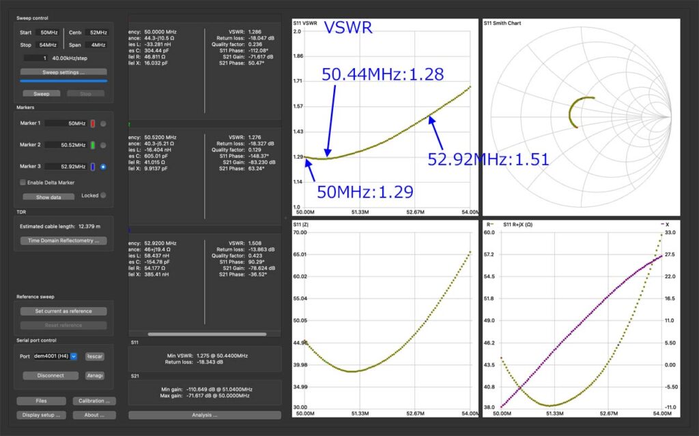This screenshot has width=699, height=436.
Task: Select the Marker 1 radio button
Action: [x=103, y=123]
